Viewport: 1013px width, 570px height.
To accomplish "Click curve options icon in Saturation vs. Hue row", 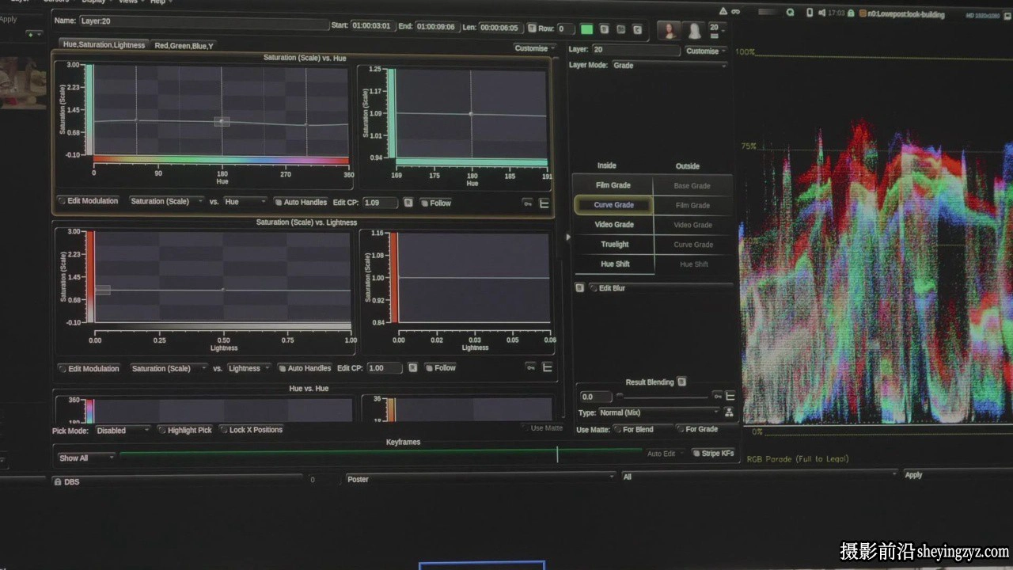I will click(x=544, y=203).
